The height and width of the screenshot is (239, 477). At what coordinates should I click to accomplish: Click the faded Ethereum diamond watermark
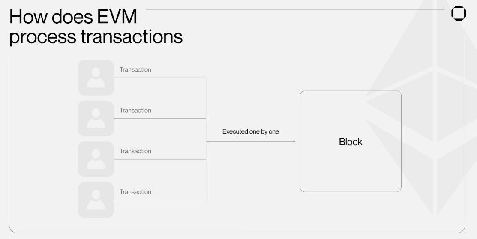(x=433, y=107)
